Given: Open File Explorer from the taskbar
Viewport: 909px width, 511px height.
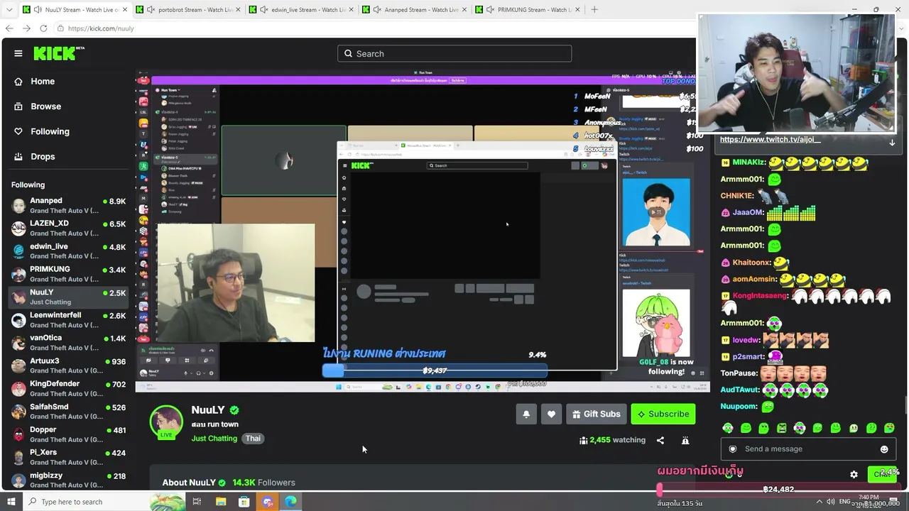Looking at the screenshot, I should (221, 502).
